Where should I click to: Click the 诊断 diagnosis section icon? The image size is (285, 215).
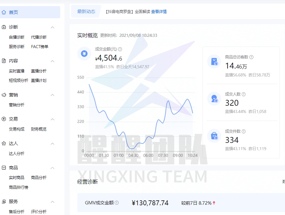click(3, 27)
